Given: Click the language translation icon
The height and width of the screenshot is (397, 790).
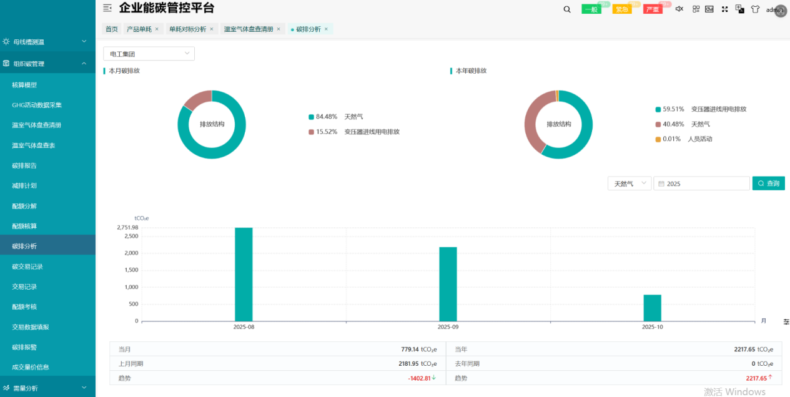Looking at the screenshot, I should point(740,9).
